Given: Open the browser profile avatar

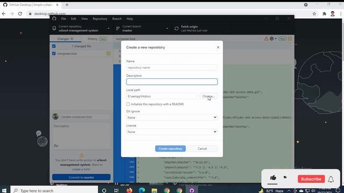Looking at the screenshot, I should pyautogui.click(x=333, y=14).
